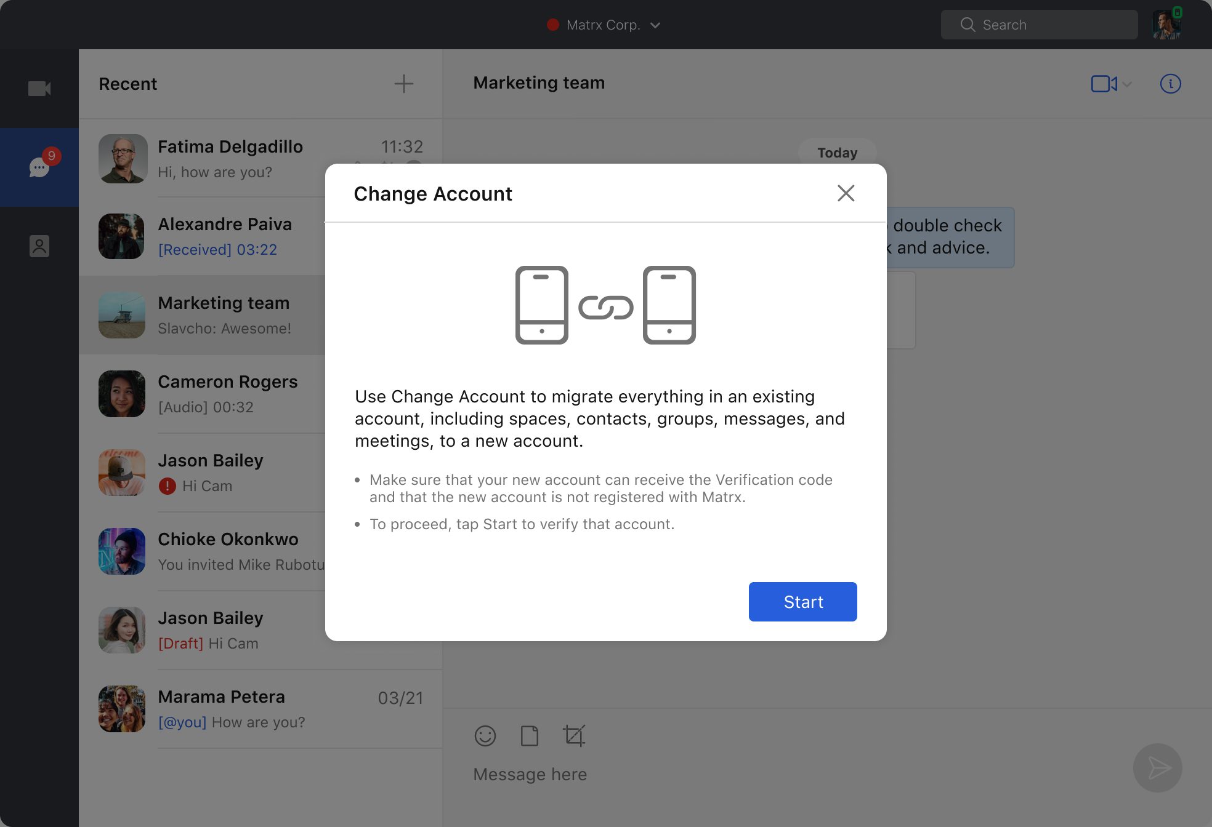1212x827 pixels.
Task: Click the Search field
Action: [1039, 25]
